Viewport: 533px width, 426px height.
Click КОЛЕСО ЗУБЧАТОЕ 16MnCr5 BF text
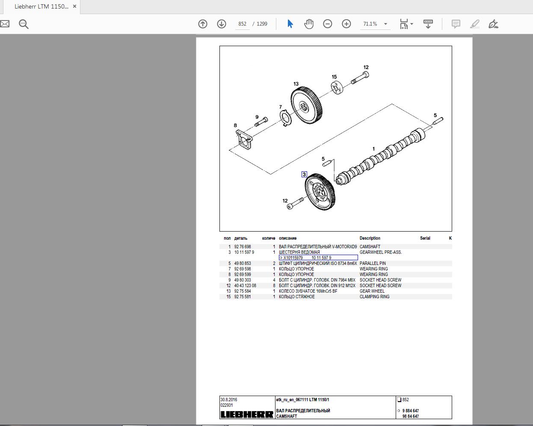tap(308, 291)
